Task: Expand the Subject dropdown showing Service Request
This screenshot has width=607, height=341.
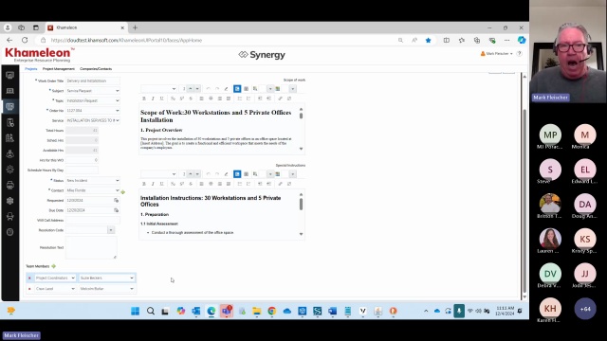Action: coord(93,91)
